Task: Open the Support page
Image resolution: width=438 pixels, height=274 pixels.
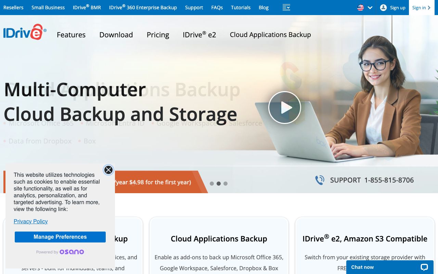Action: [194, 8]
